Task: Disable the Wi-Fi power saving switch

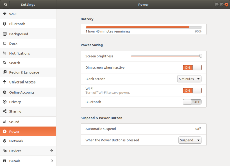Action: (192, 90)
